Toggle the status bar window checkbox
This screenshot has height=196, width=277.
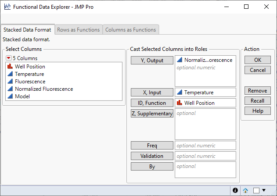tap(256, 190)
